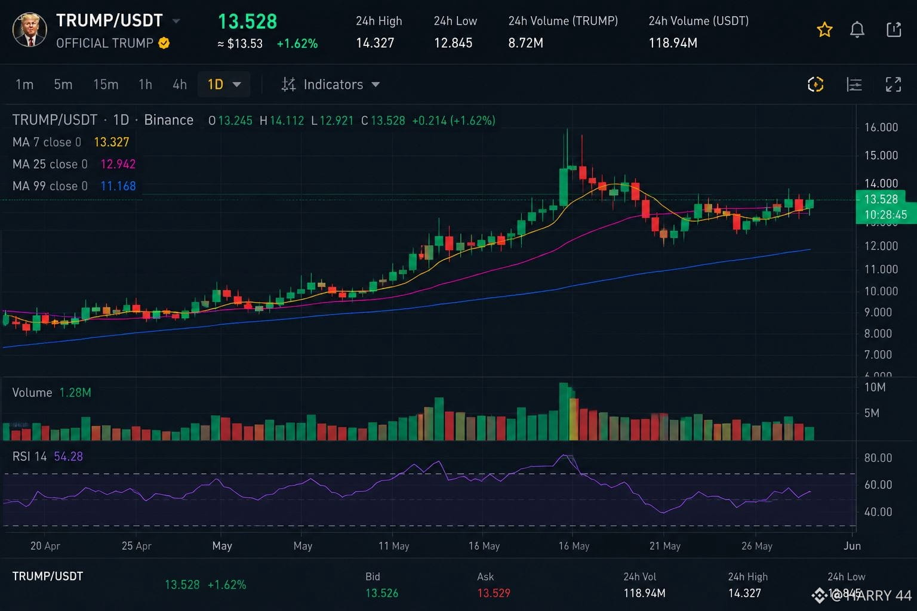Select the MA 25 close indicator label
Image resolution: width=917 pixels, height=611 pixels.
tap(50, 164)
